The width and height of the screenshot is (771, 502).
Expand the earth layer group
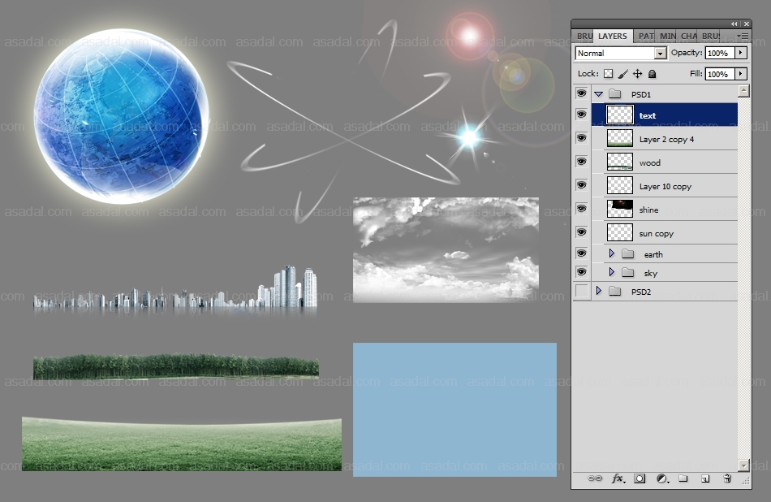coord(611,254)
